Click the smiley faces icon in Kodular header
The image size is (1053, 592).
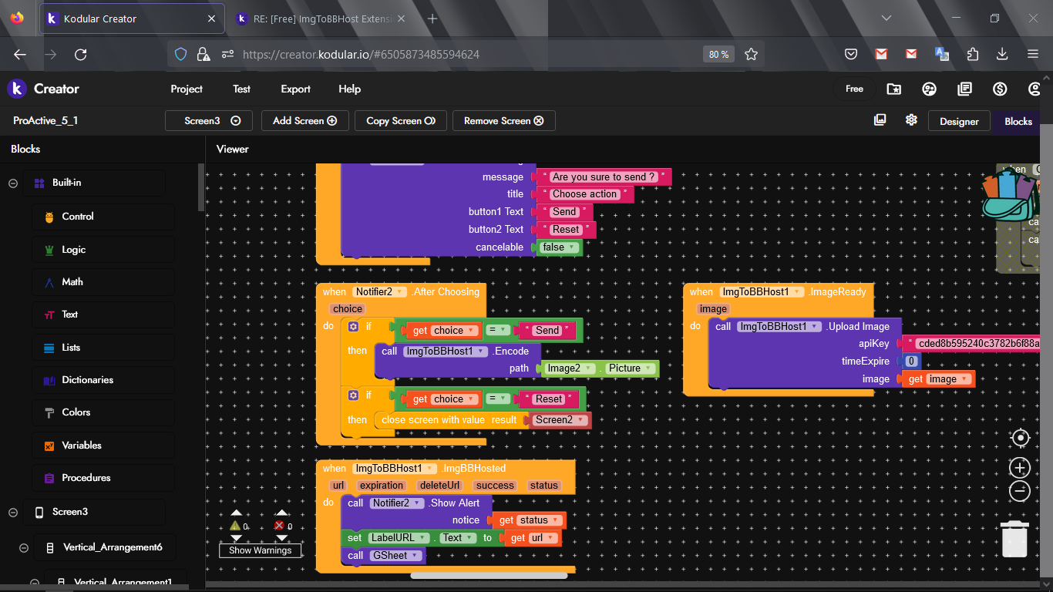[x=930, y=89]
